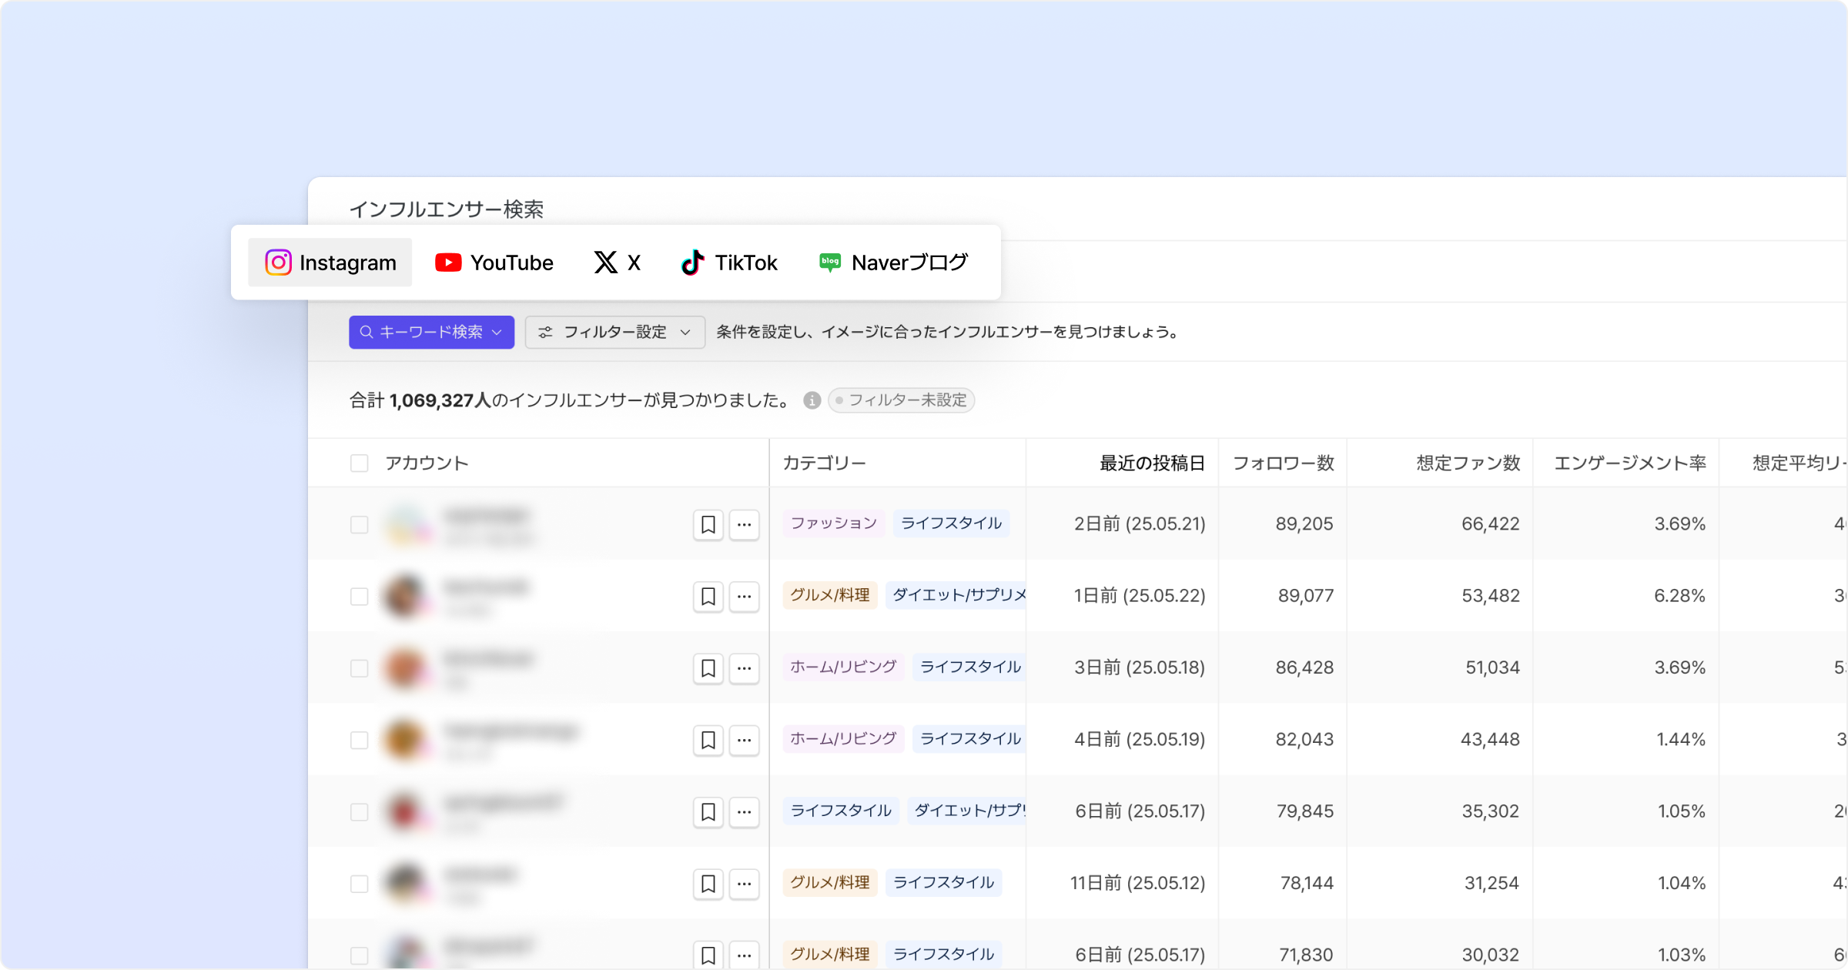This screenshot has width=1848, height=970.
Task: Click the フィルター未設定 status badge
Action: click(901, 400)
